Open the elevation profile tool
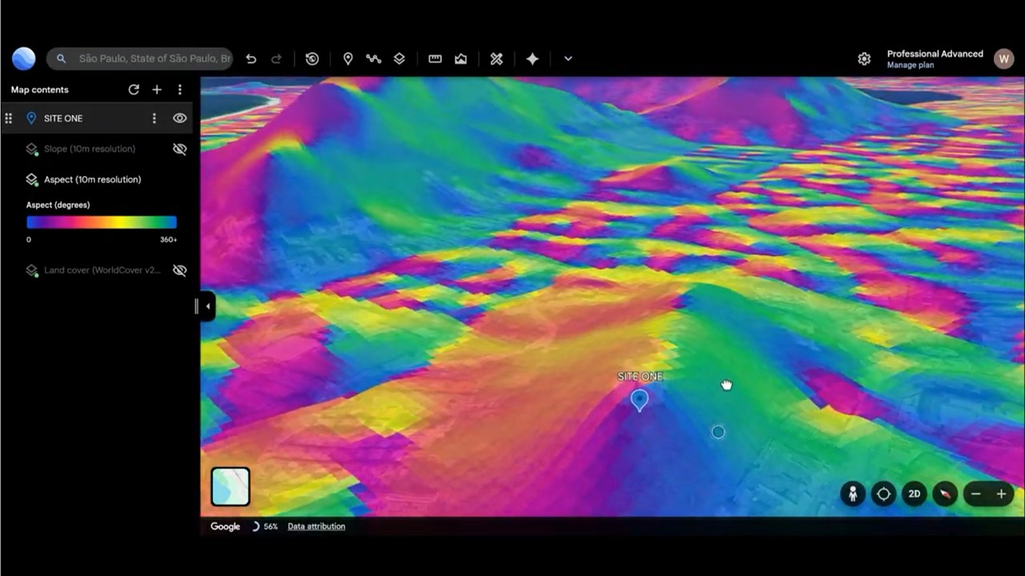The height and width of the screenshot is (576, 1025). coord(460,58)
